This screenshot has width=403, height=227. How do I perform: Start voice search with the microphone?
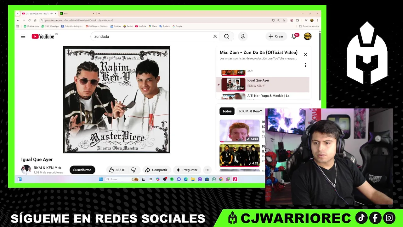pyautogui.click(x=243, y=37)
